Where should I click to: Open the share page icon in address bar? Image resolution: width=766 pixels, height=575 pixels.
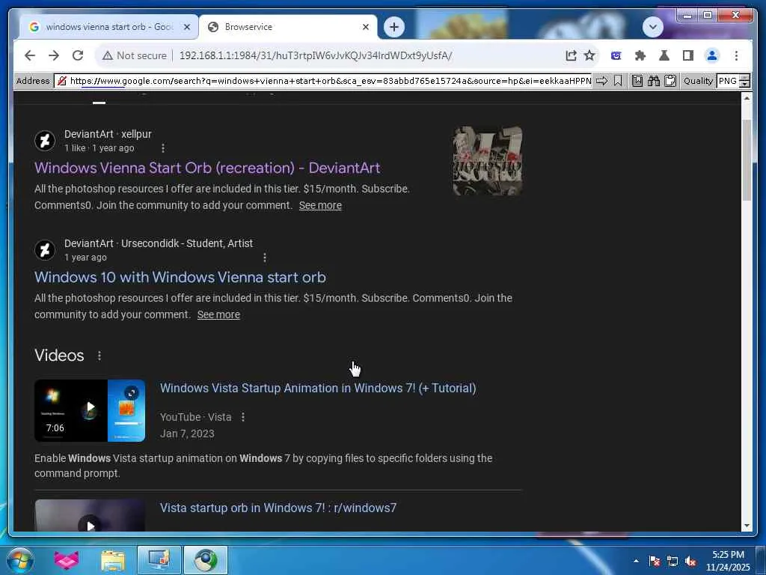571,55
